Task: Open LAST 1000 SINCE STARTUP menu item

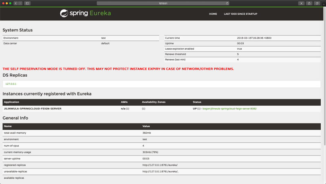Action: click(240, 14)
